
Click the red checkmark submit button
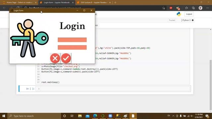[66, 58]
